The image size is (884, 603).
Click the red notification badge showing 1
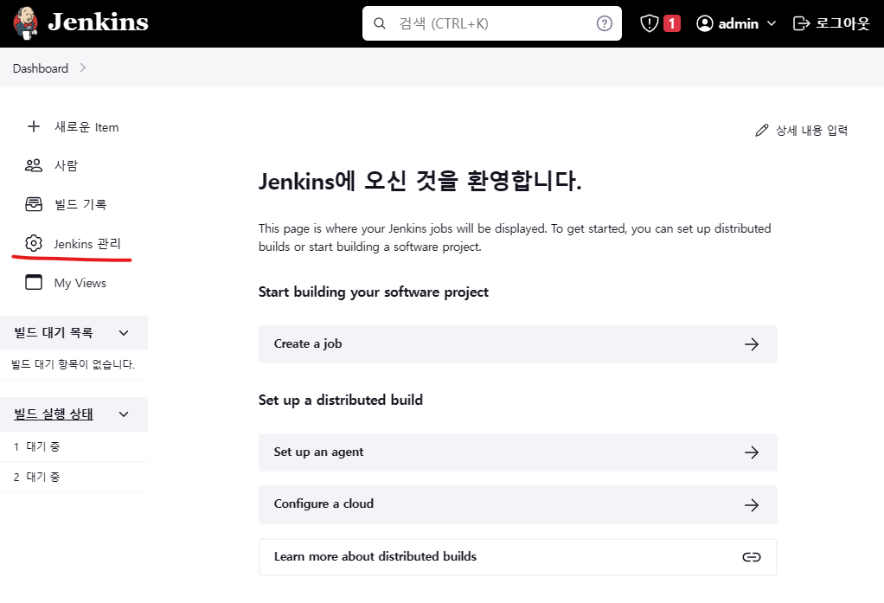pyautogui.click(x=671, y=23)
